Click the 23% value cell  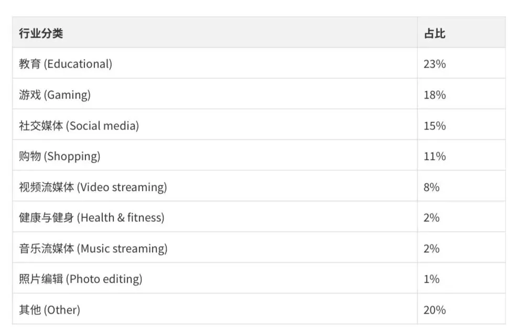(x=435, y=64)
